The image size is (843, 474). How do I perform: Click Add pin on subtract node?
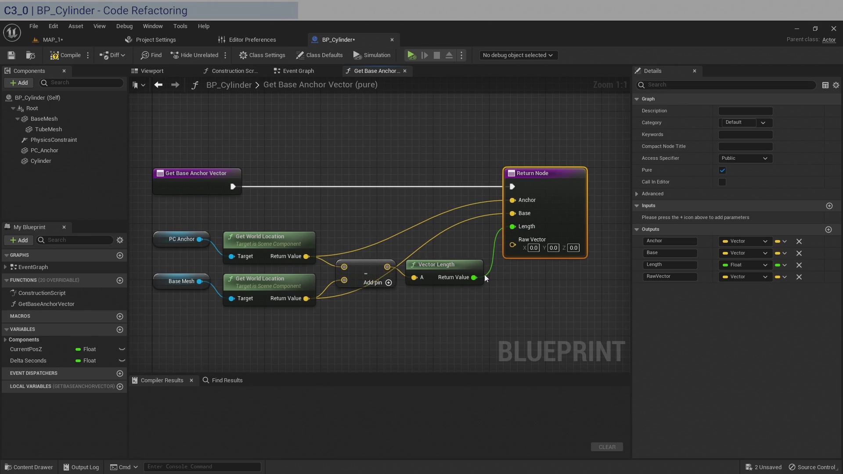coord(377,283)
